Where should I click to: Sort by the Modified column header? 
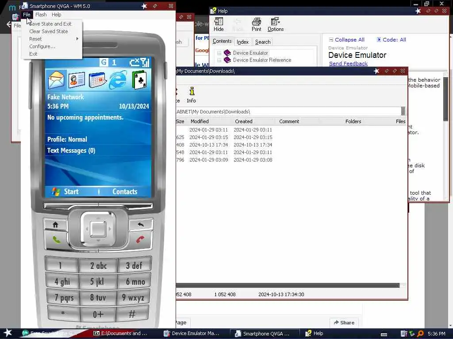(x=200, y=121)
